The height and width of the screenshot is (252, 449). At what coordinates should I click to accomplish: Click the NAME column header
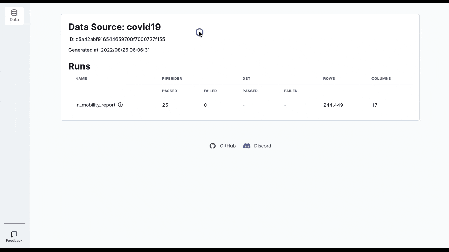[81, 78]
